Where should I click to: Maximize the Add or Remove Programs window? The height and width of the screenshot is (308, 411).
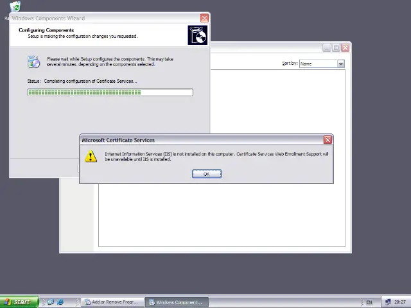click(x=336, y=48)
